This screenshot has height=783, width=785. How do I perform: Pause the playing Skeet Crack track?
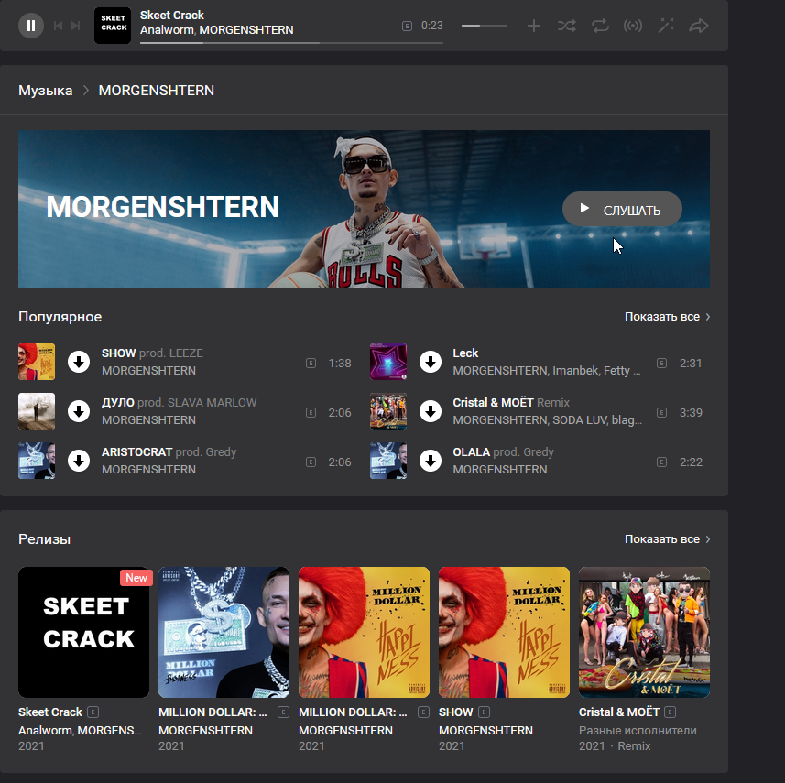(31, 26)
